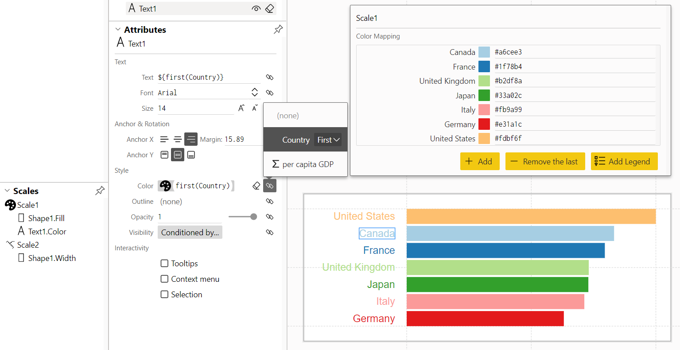Click the France label in the chart
This screenshot has height=350, width=680.
tap(379, 250)
